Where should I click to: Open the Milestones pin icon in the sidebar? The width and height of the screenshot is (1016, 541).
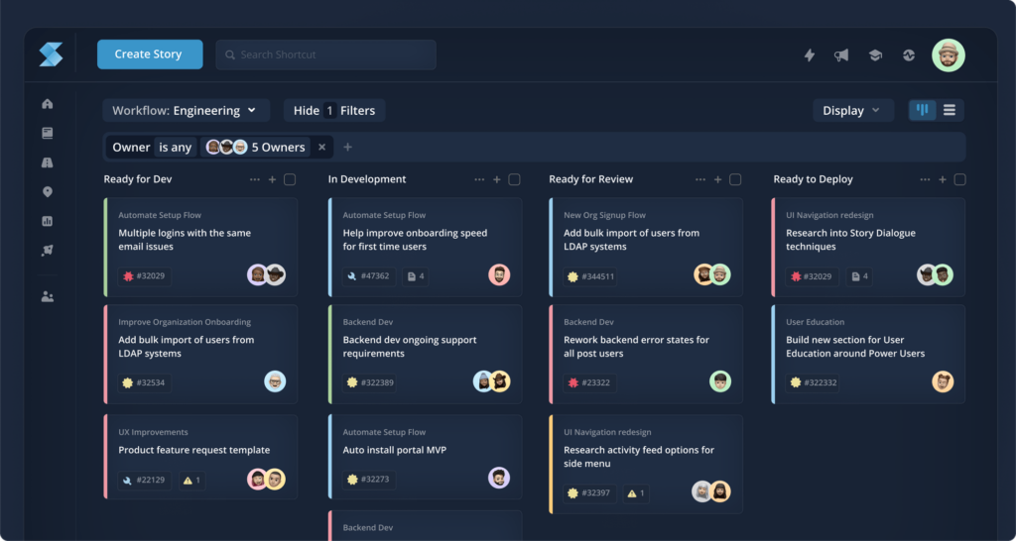(48, 191)
